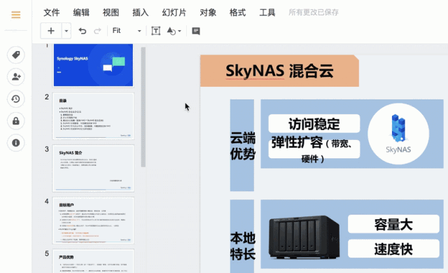Insert a comment from toolbar
This screenshot has height=273, width=448.
pos(196,31)
